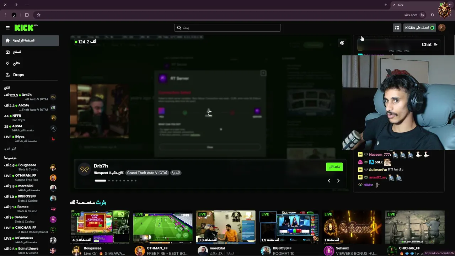
Task: Click the home icon in sidebar
Action: click(x=7, y=41)
